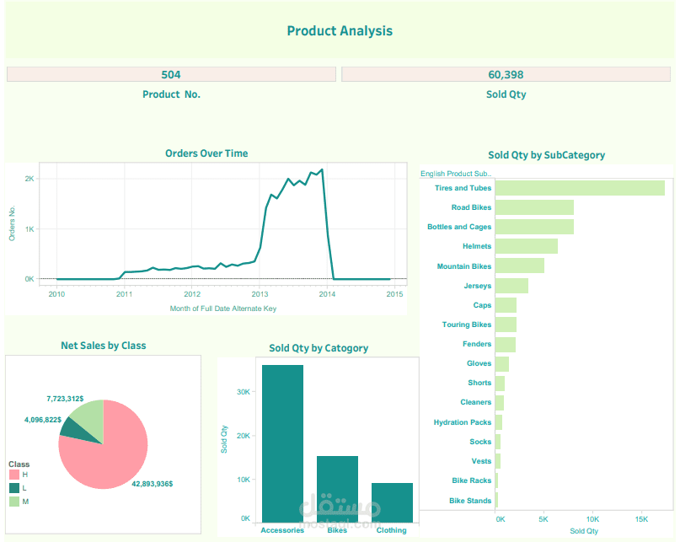Image resolution: width=680 pixels, height=542 pixels.
Task: Click the Shorts label
Action: (479, 383)
